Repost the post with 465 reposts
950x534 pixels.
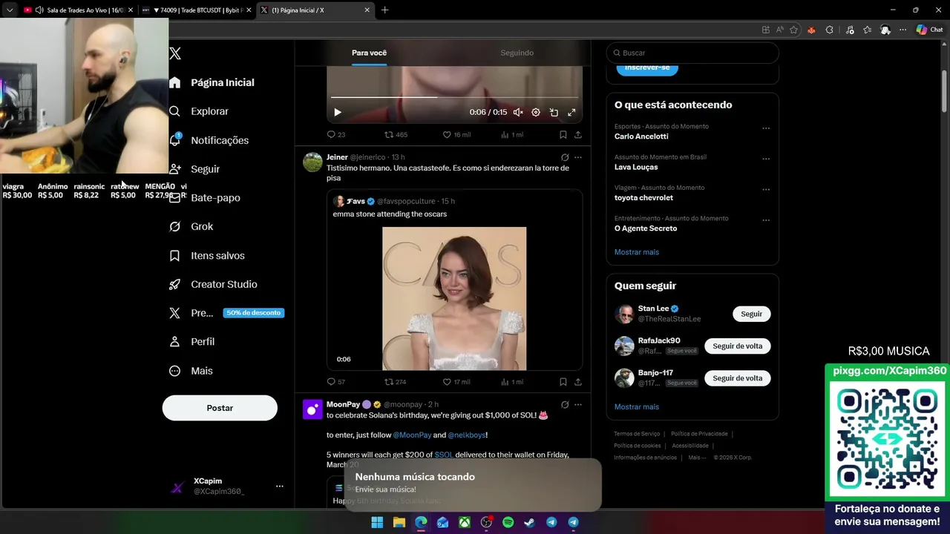(x=396, y=135)
